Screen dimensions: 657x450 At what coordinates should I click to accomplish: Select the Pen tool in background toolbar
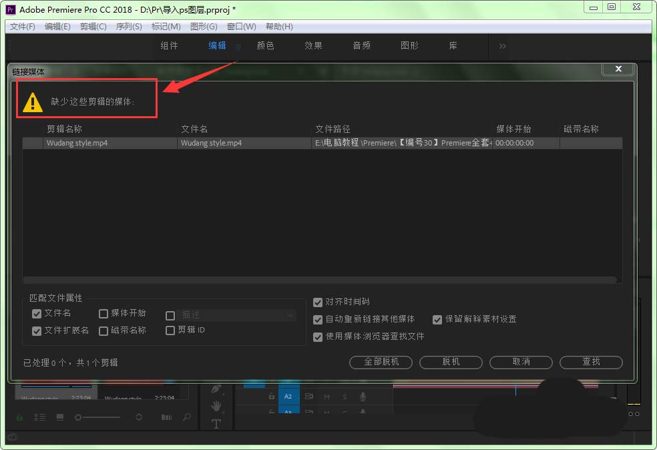point(216,389)
